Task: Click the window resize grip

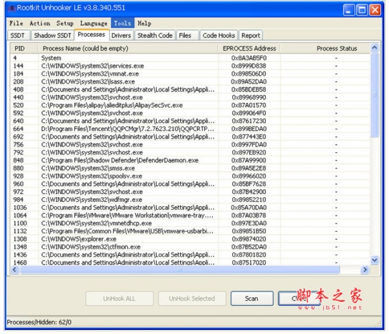Action: [x=378, y=324]
